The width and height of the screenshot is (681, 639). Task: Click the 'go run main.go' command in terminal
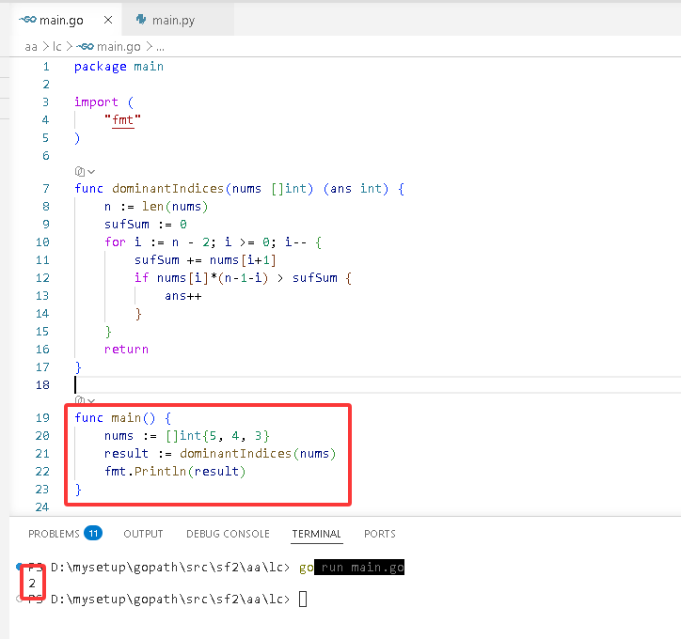352,568
